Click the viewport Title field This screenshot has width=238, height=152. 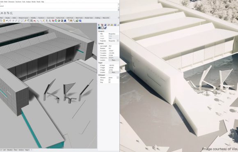(x=113, y=34)
